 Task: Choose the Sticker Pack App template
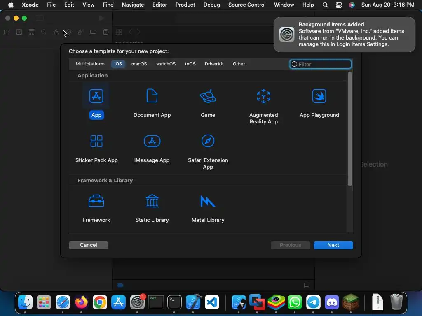96,149
